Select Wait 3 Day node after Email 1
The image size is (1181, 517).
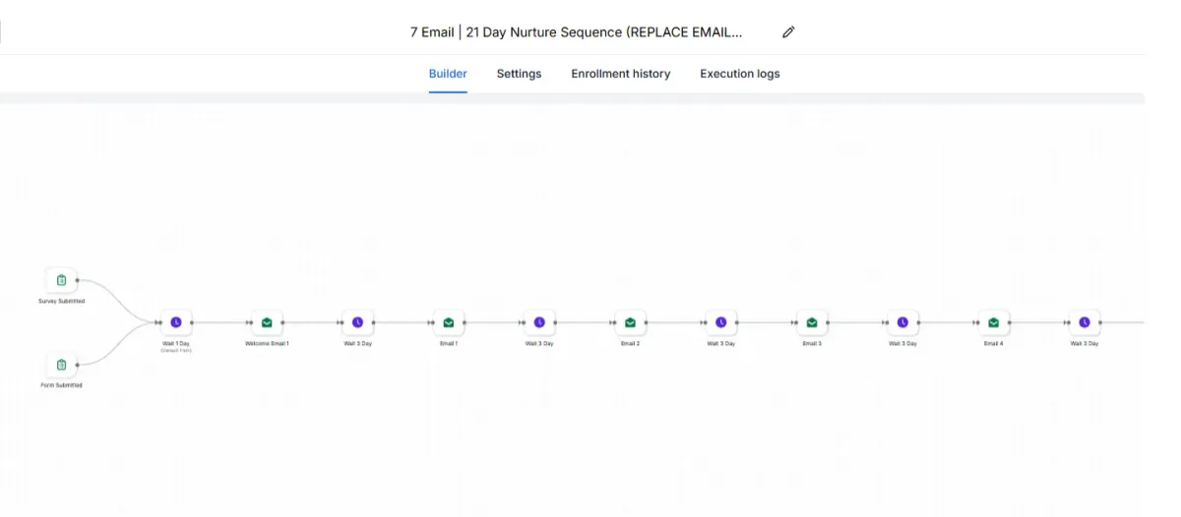point(539,322)
